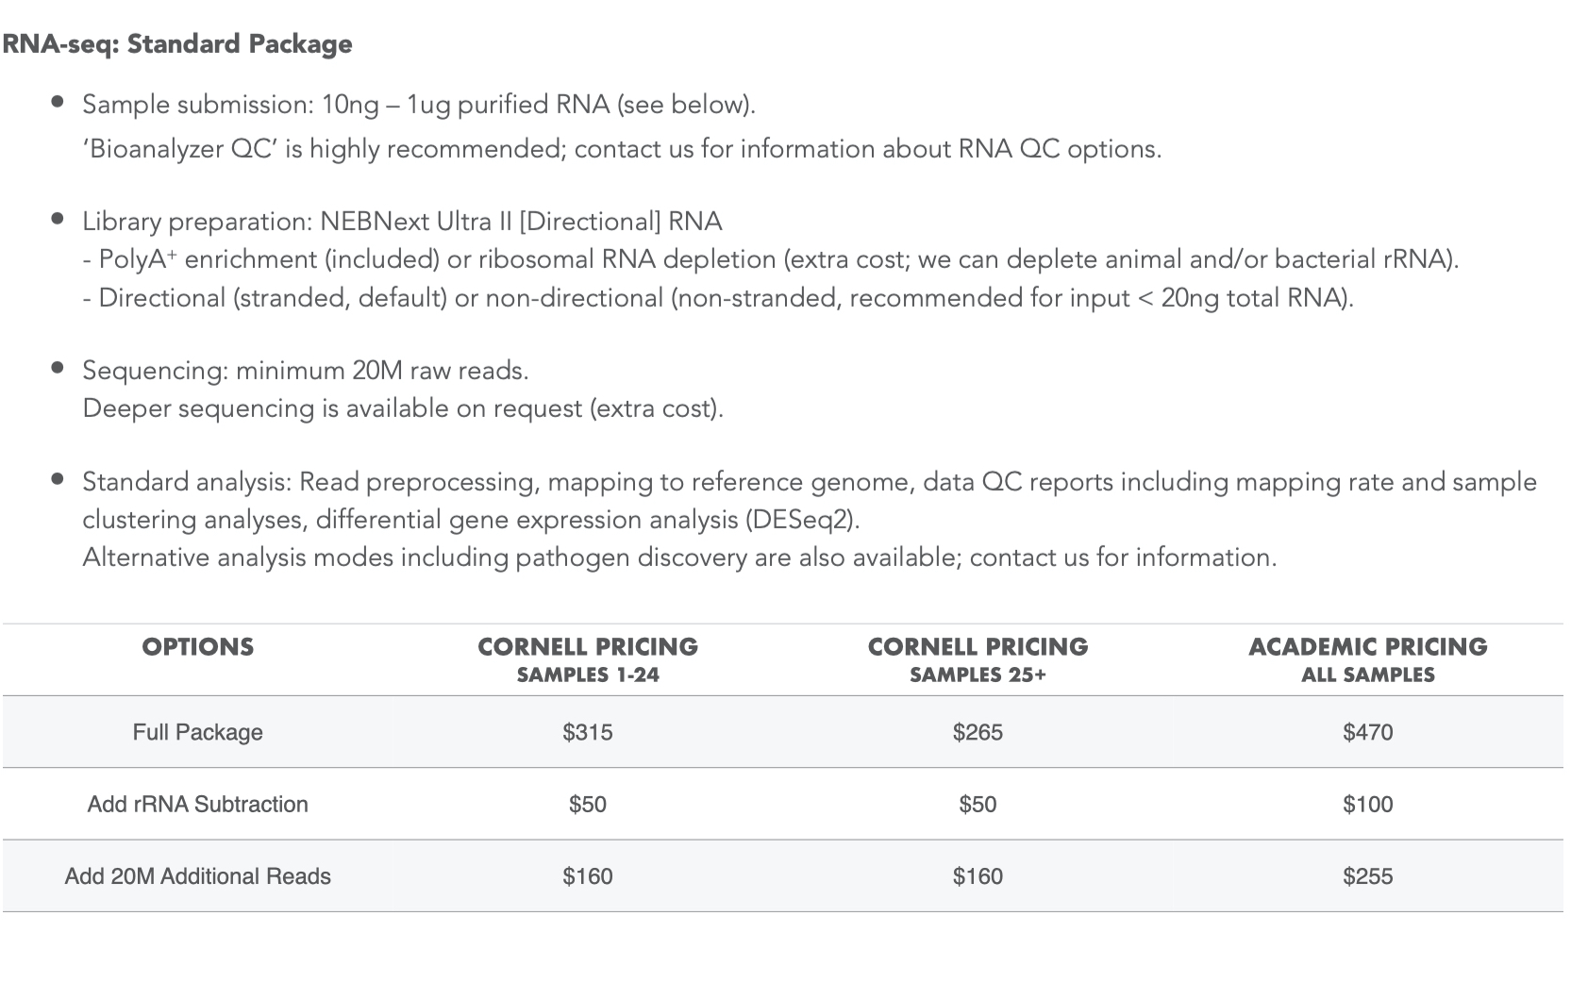Click the $100 academic rRNA subtraction price

coord(1367,805)
